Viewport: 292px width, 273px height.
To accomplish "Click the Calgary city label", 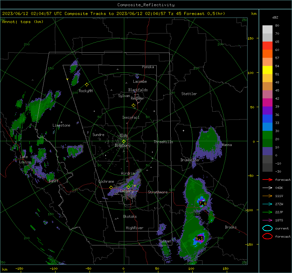I will 127,191.
